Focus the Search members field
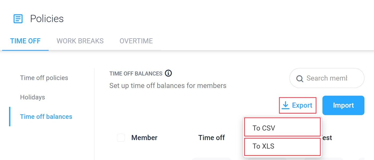 click(327, 78)
